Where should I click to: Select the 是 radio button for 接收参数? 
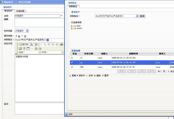tap(16, 36)
